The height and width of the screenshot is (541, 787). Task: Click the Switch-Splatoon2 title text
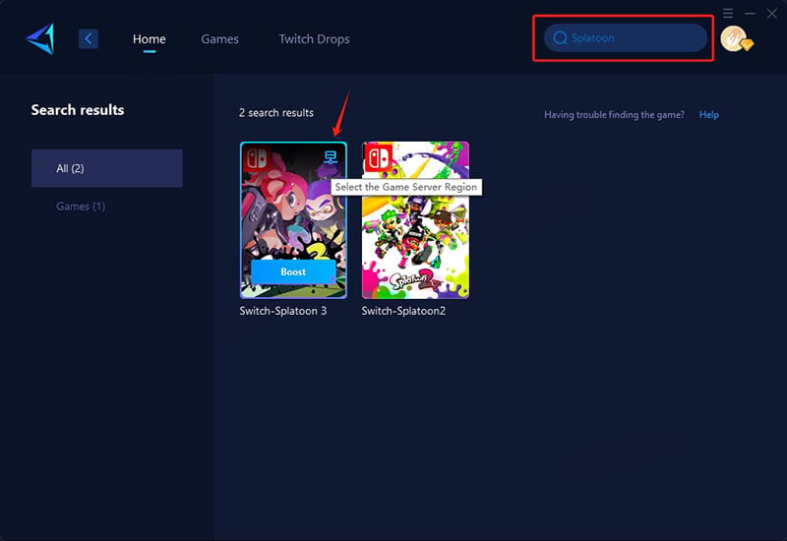(403, 311)
